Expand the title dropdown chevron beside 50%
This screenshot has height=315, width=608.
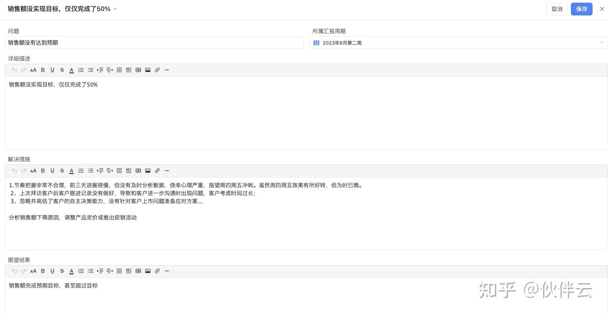115,9
